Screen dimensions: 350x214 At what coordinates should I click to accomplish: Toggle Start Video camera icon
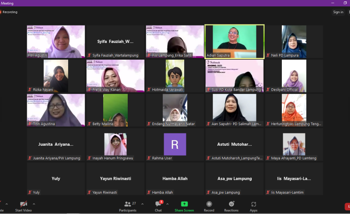coord(24,204)
